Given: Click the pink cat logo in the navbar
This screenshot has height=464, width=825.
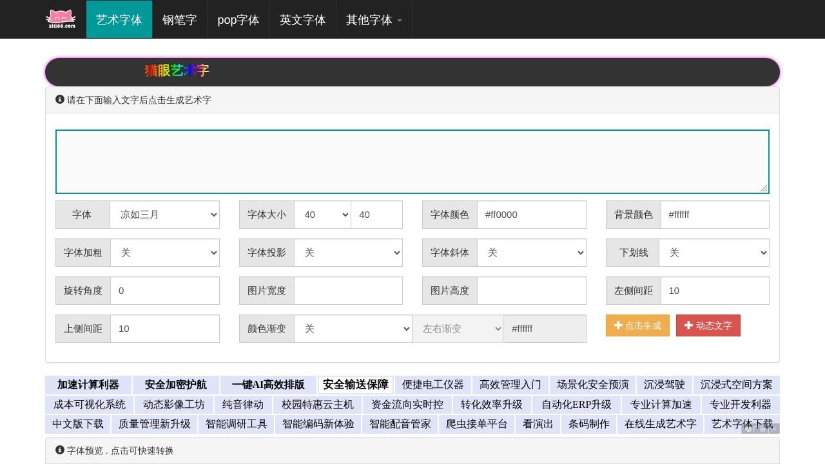Looking at the screenshot, I should coord(61,19).
